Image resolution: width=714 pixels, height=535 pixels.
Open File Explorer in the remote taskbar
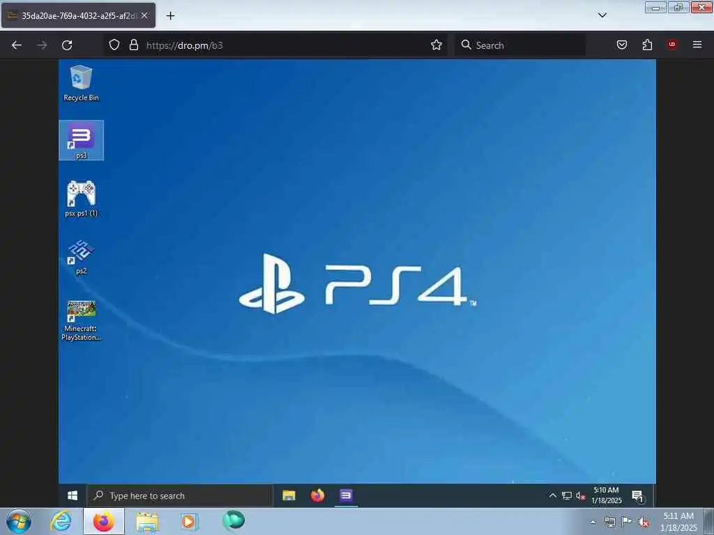point(289,495)
